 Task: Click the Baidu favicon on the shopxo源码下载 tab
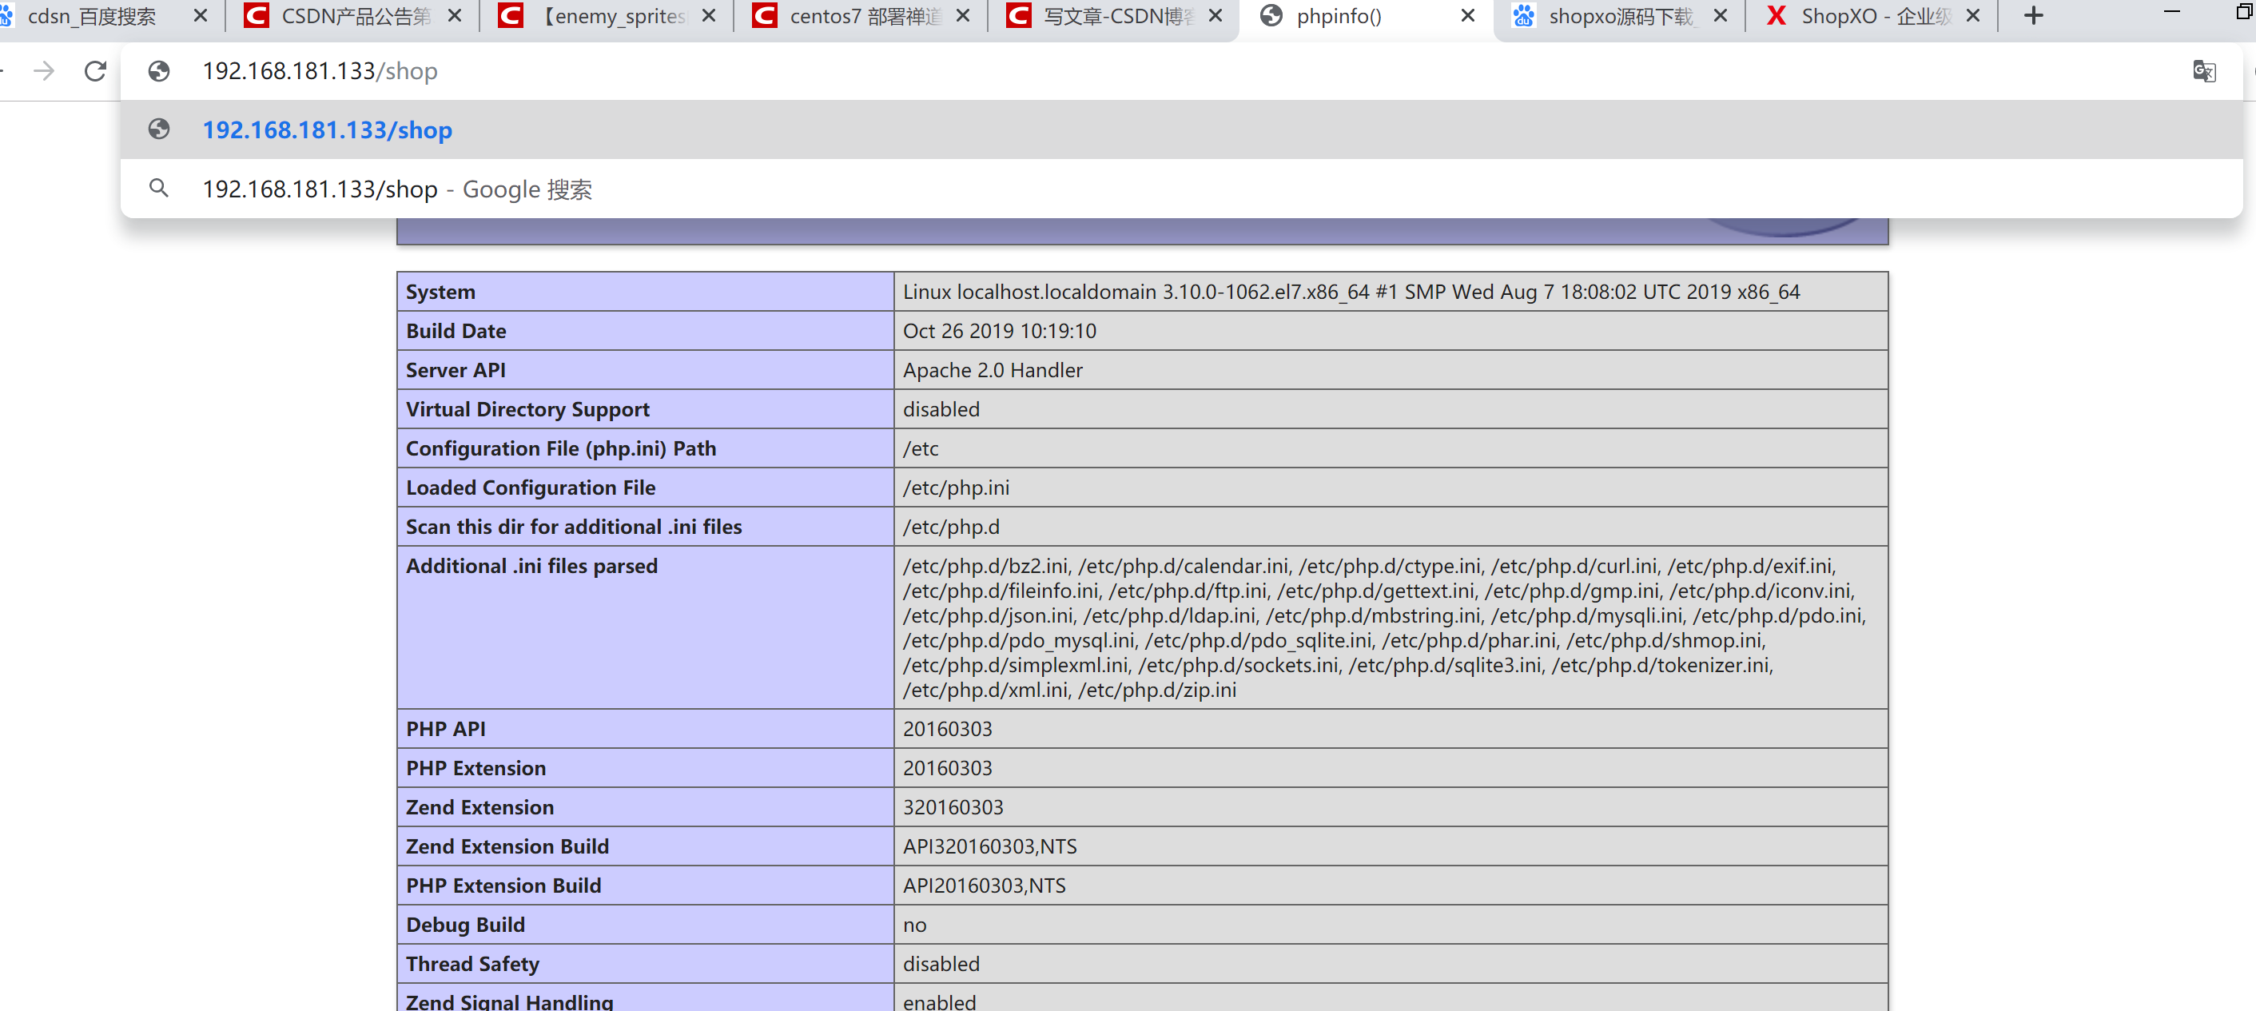click(1524, 15)
